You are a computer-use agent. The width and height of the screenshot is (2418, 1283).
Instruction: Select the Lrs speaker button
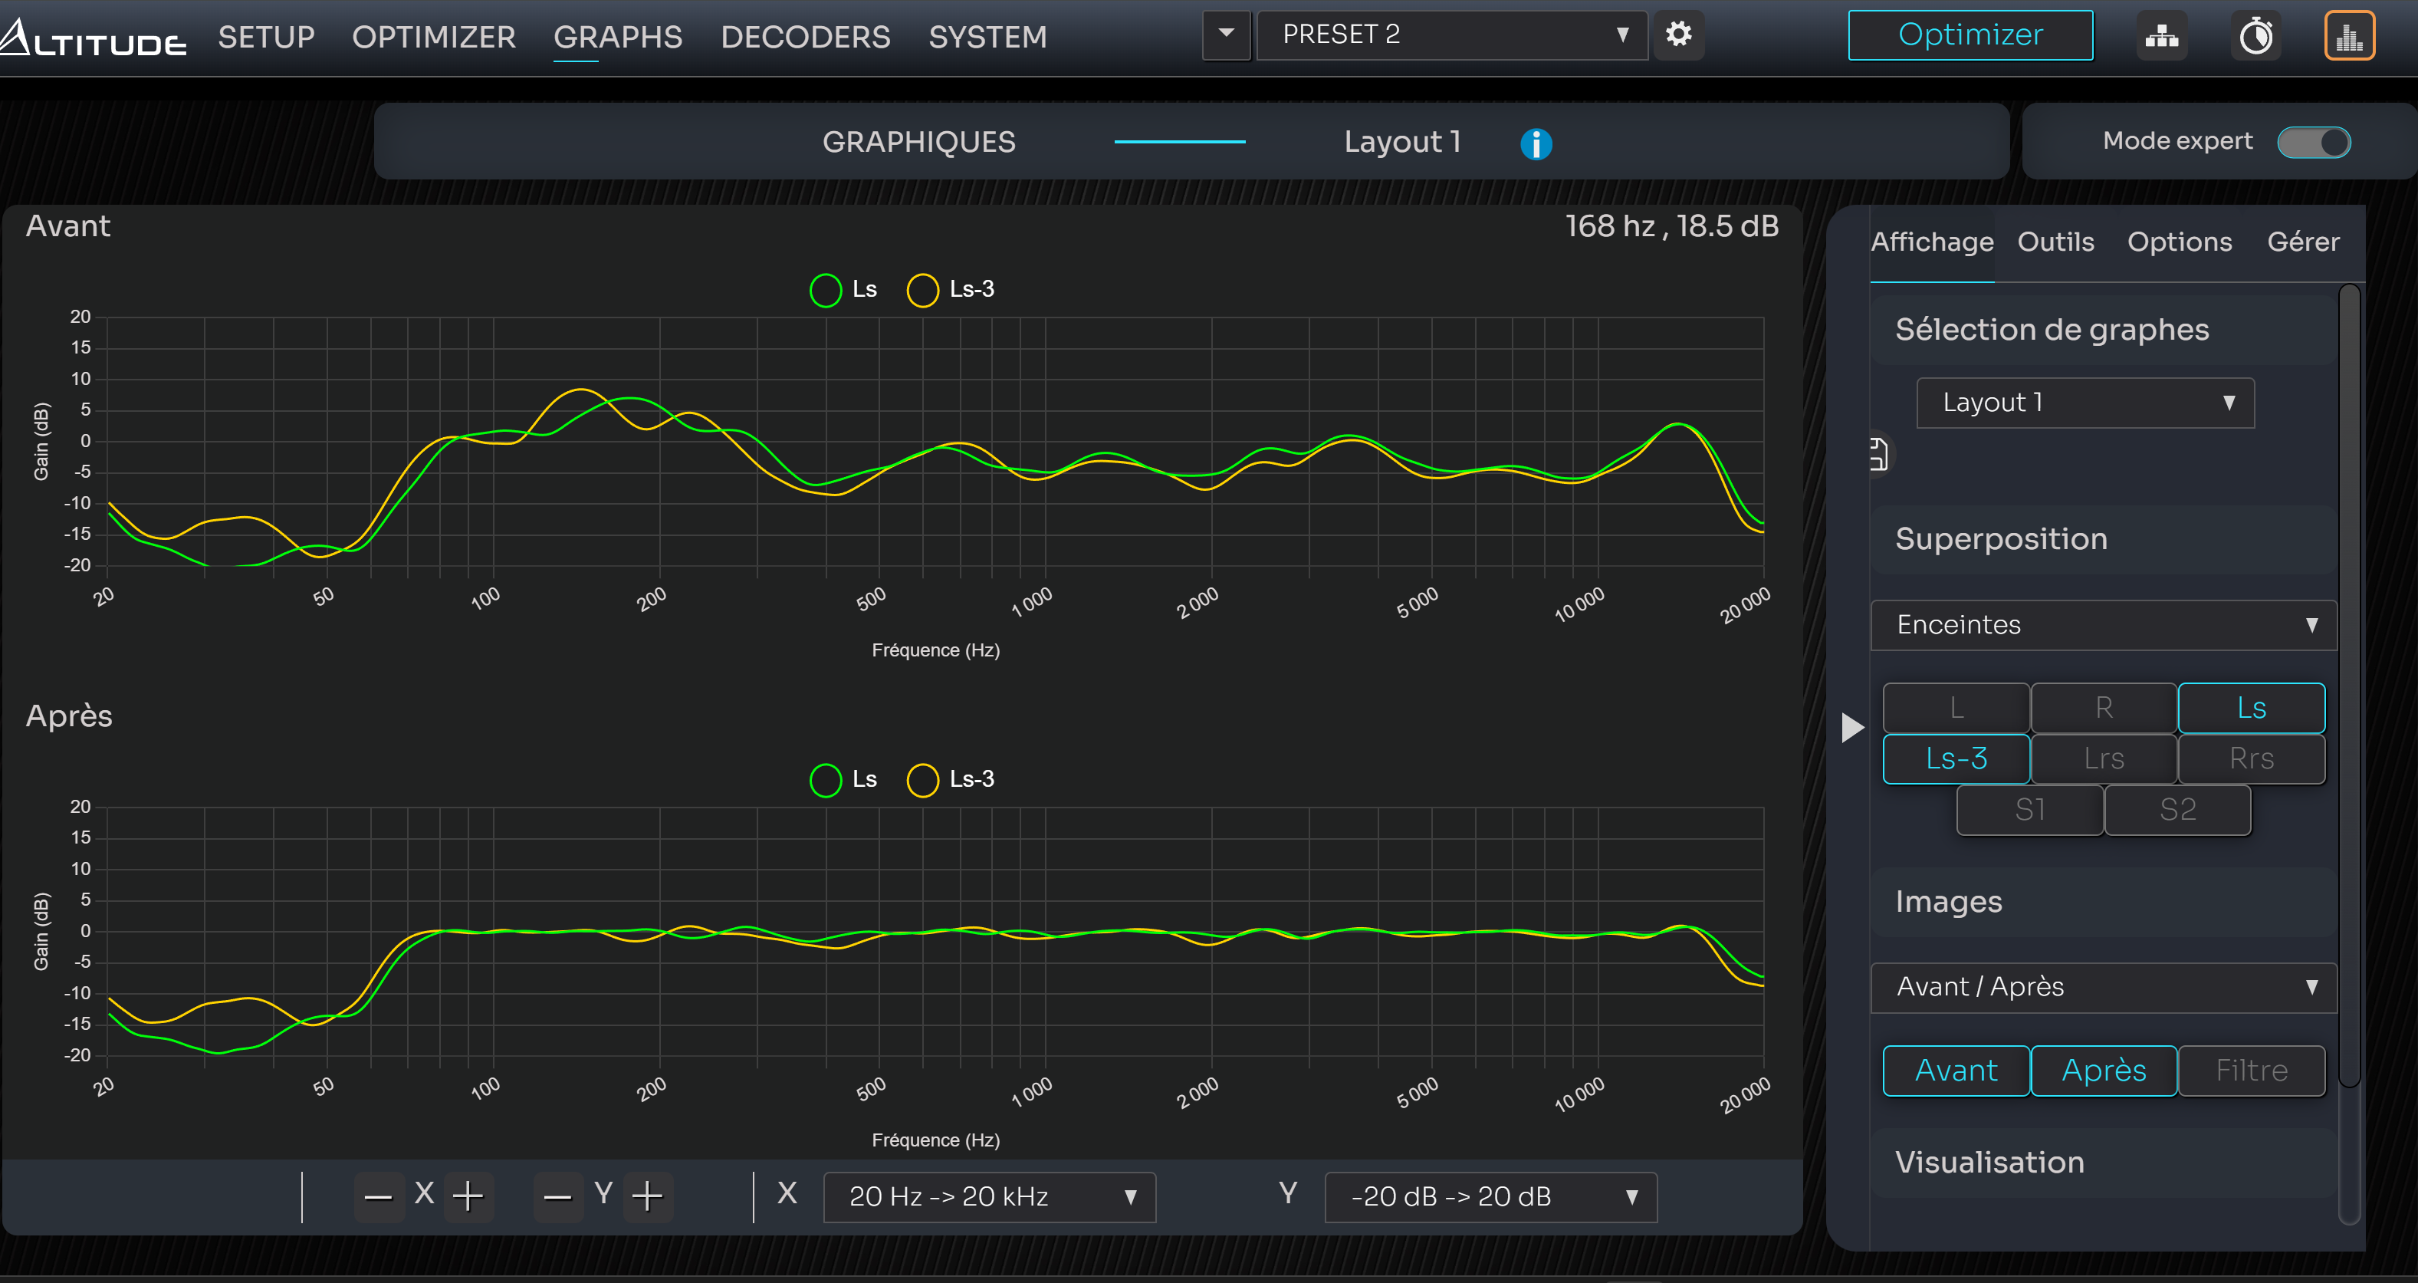pos(2104,758)
